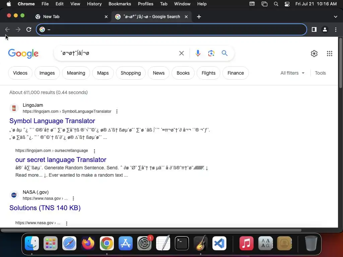Screen dimensions: 343x257
Task: Open Solutions (TNS 140 KB) result
Action: 45,208
